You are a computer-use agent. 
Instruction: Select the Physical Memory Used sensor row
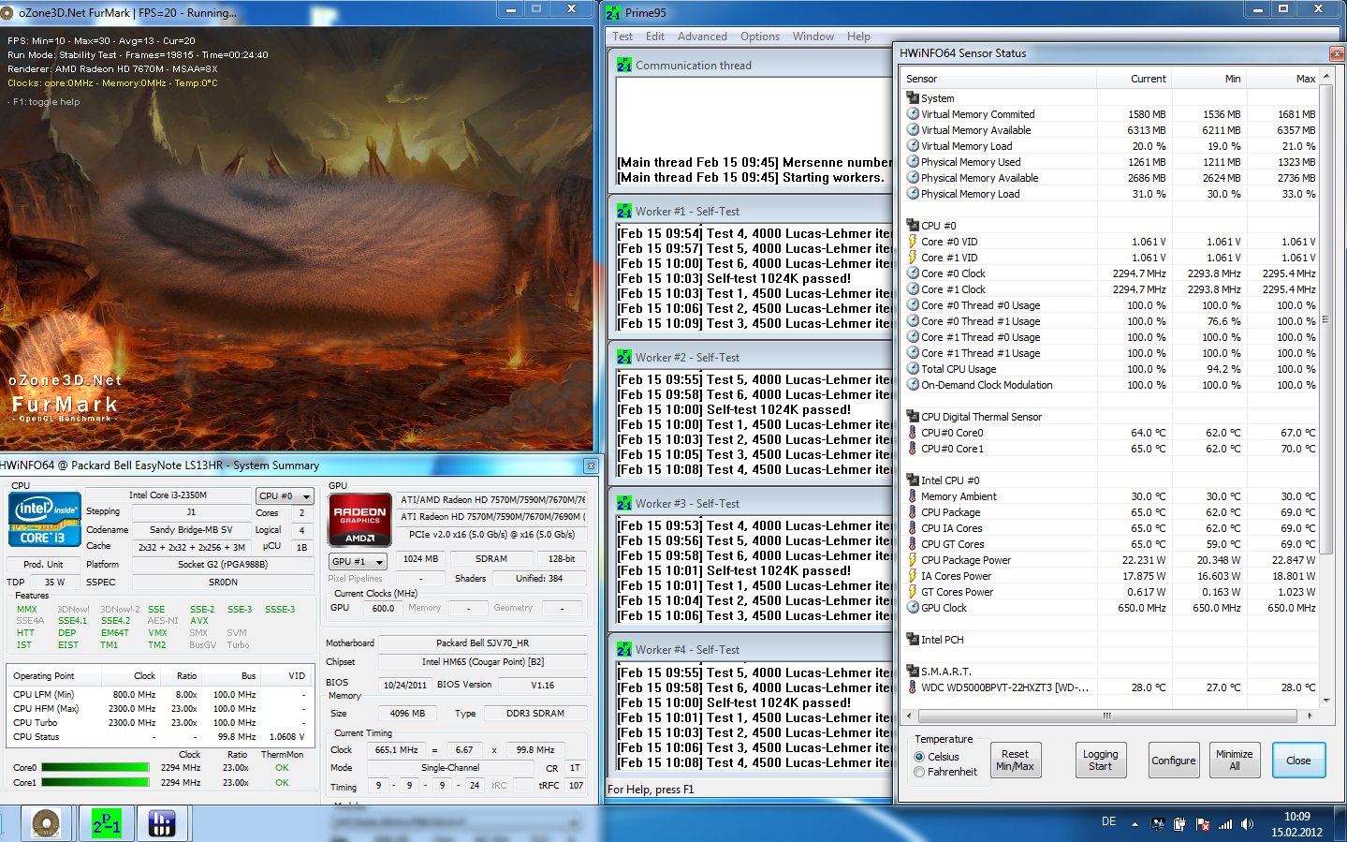[1111, 162]
